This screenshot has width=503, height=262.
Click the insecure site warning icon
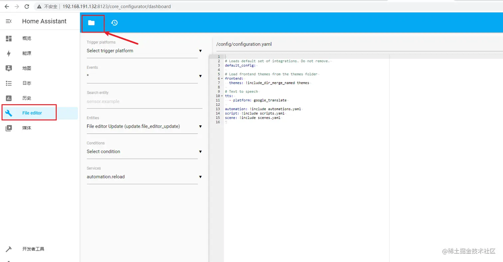click(x=40, y=6)
